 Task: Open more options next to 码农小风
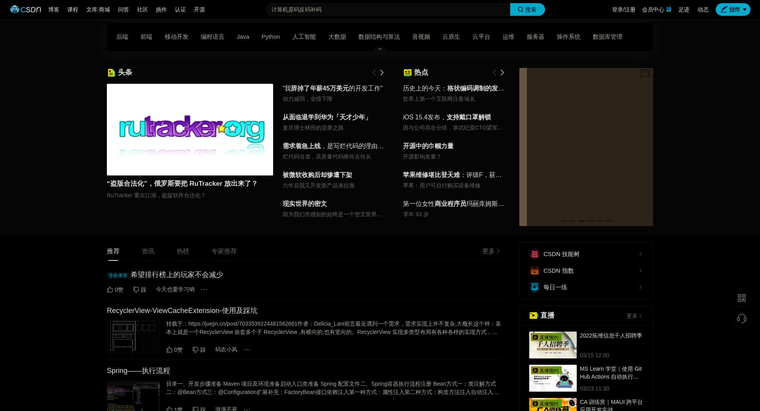pyautogui.click(x=247, y=350)
